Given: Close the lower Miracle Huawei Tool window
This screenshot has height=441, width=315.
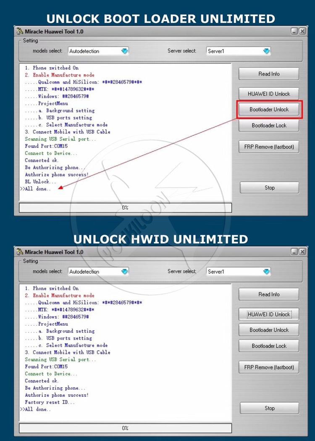Looking at the screenshot, I should pos(302,252).
